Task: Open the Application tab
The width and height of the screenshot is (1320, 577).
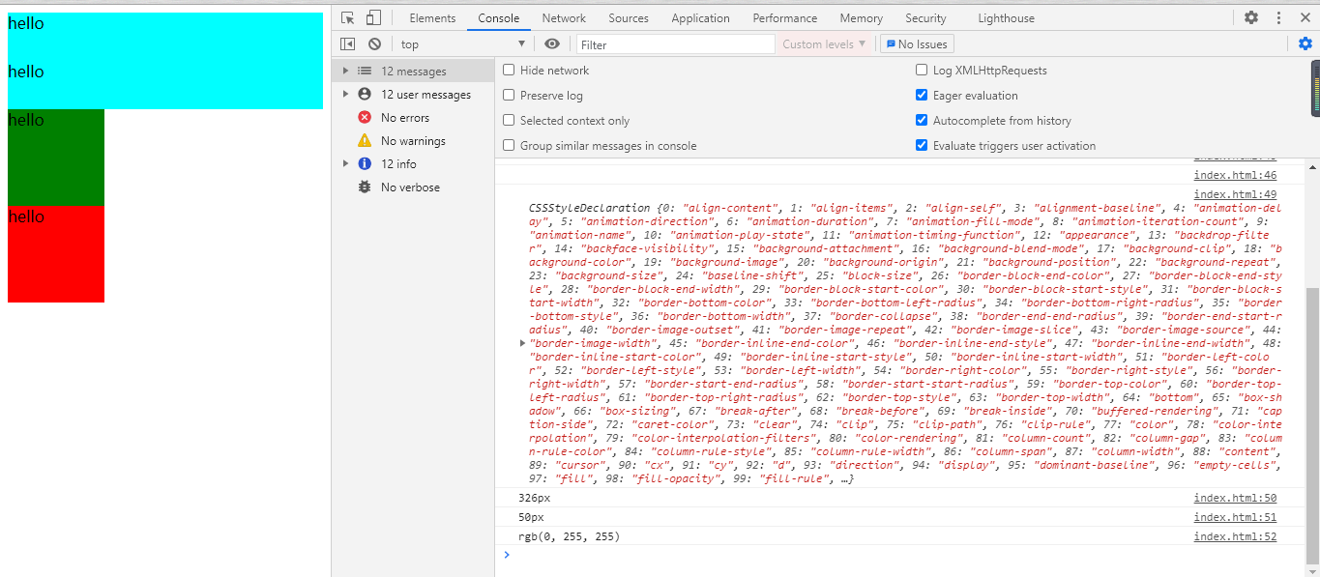Action: point(700,18)
